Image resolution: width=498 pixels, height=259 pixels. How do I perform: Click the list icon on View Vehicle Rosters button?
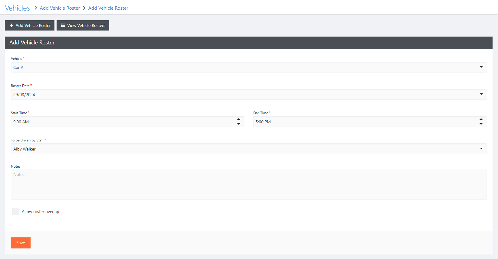[x=63, y=25]
